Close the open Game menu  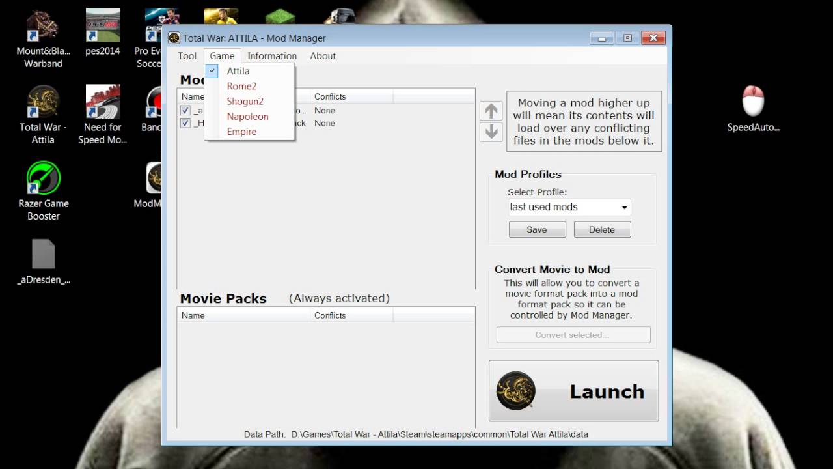click(222, 56)
